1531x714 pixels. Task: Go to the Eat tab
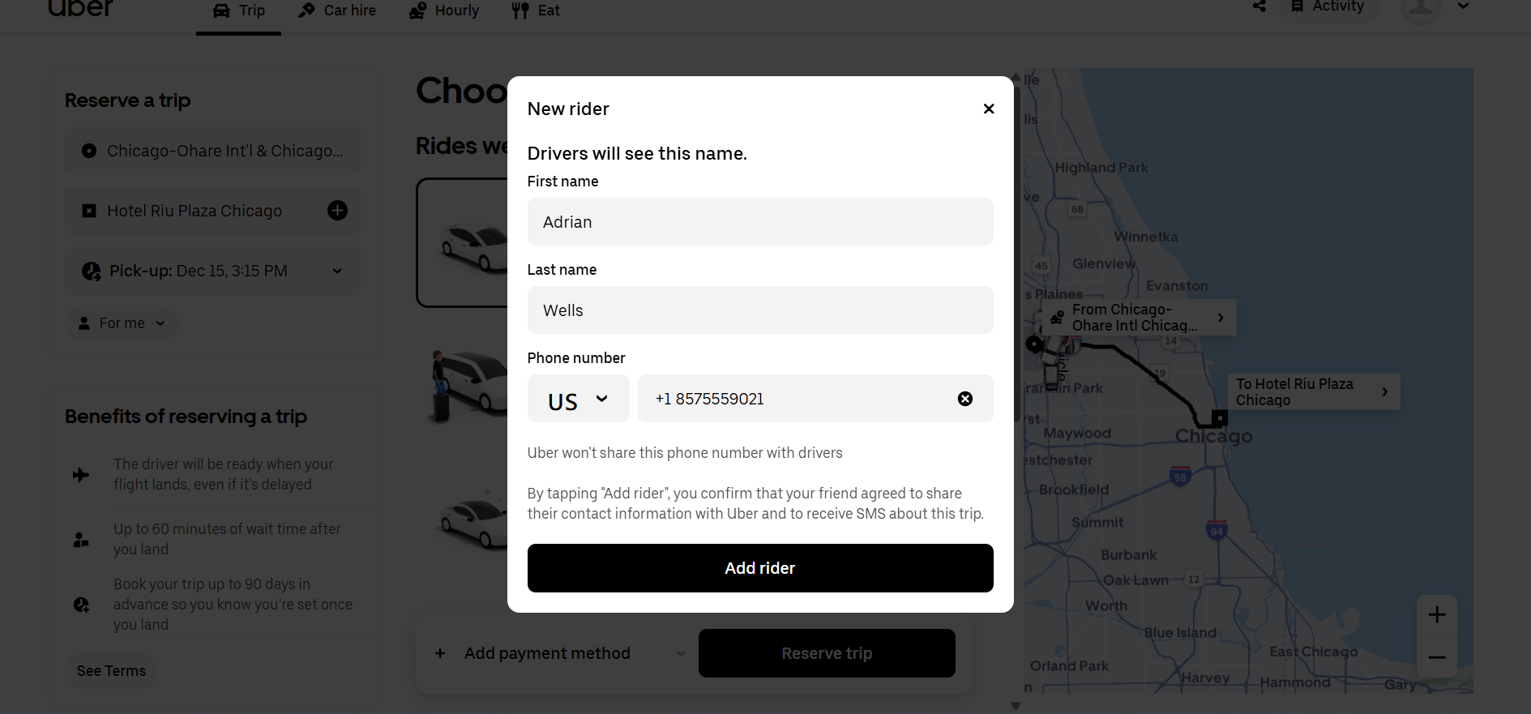point(536,11)
